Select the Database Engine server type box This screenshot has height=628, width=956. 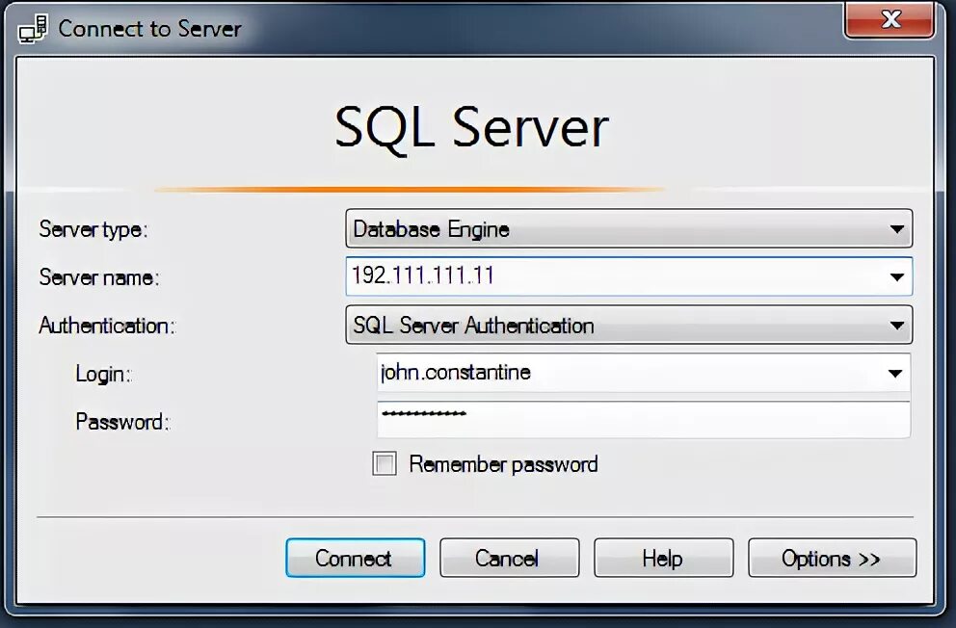(x=628, y=229)
